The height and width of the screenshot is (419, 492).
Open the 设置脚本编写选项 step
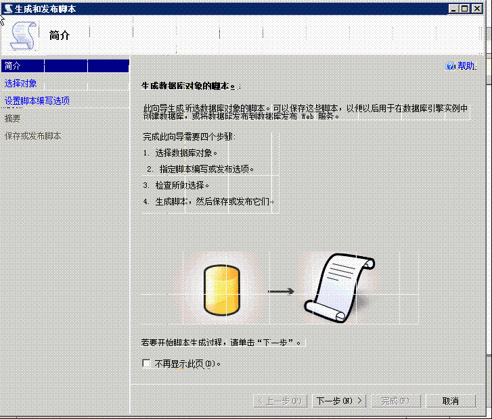tap(37, 101)
